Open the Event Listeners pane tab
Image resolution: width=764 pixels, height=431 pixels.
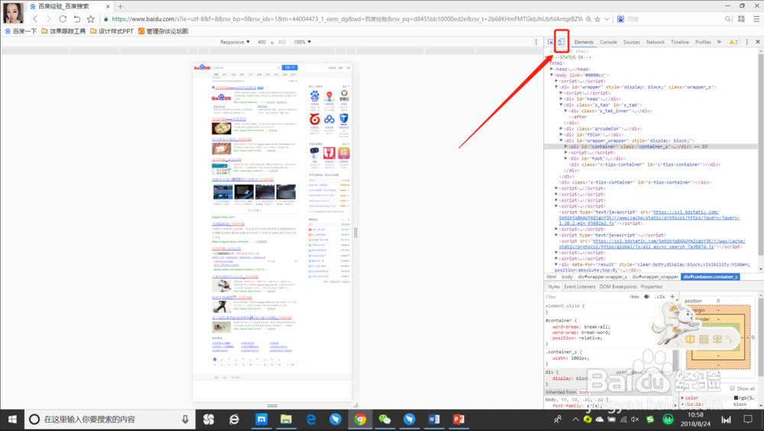coord(579,287)
